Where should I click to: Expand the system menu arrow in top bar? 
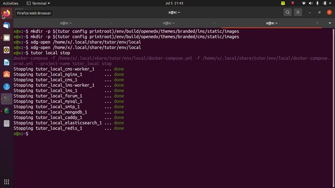coord(330,3)
